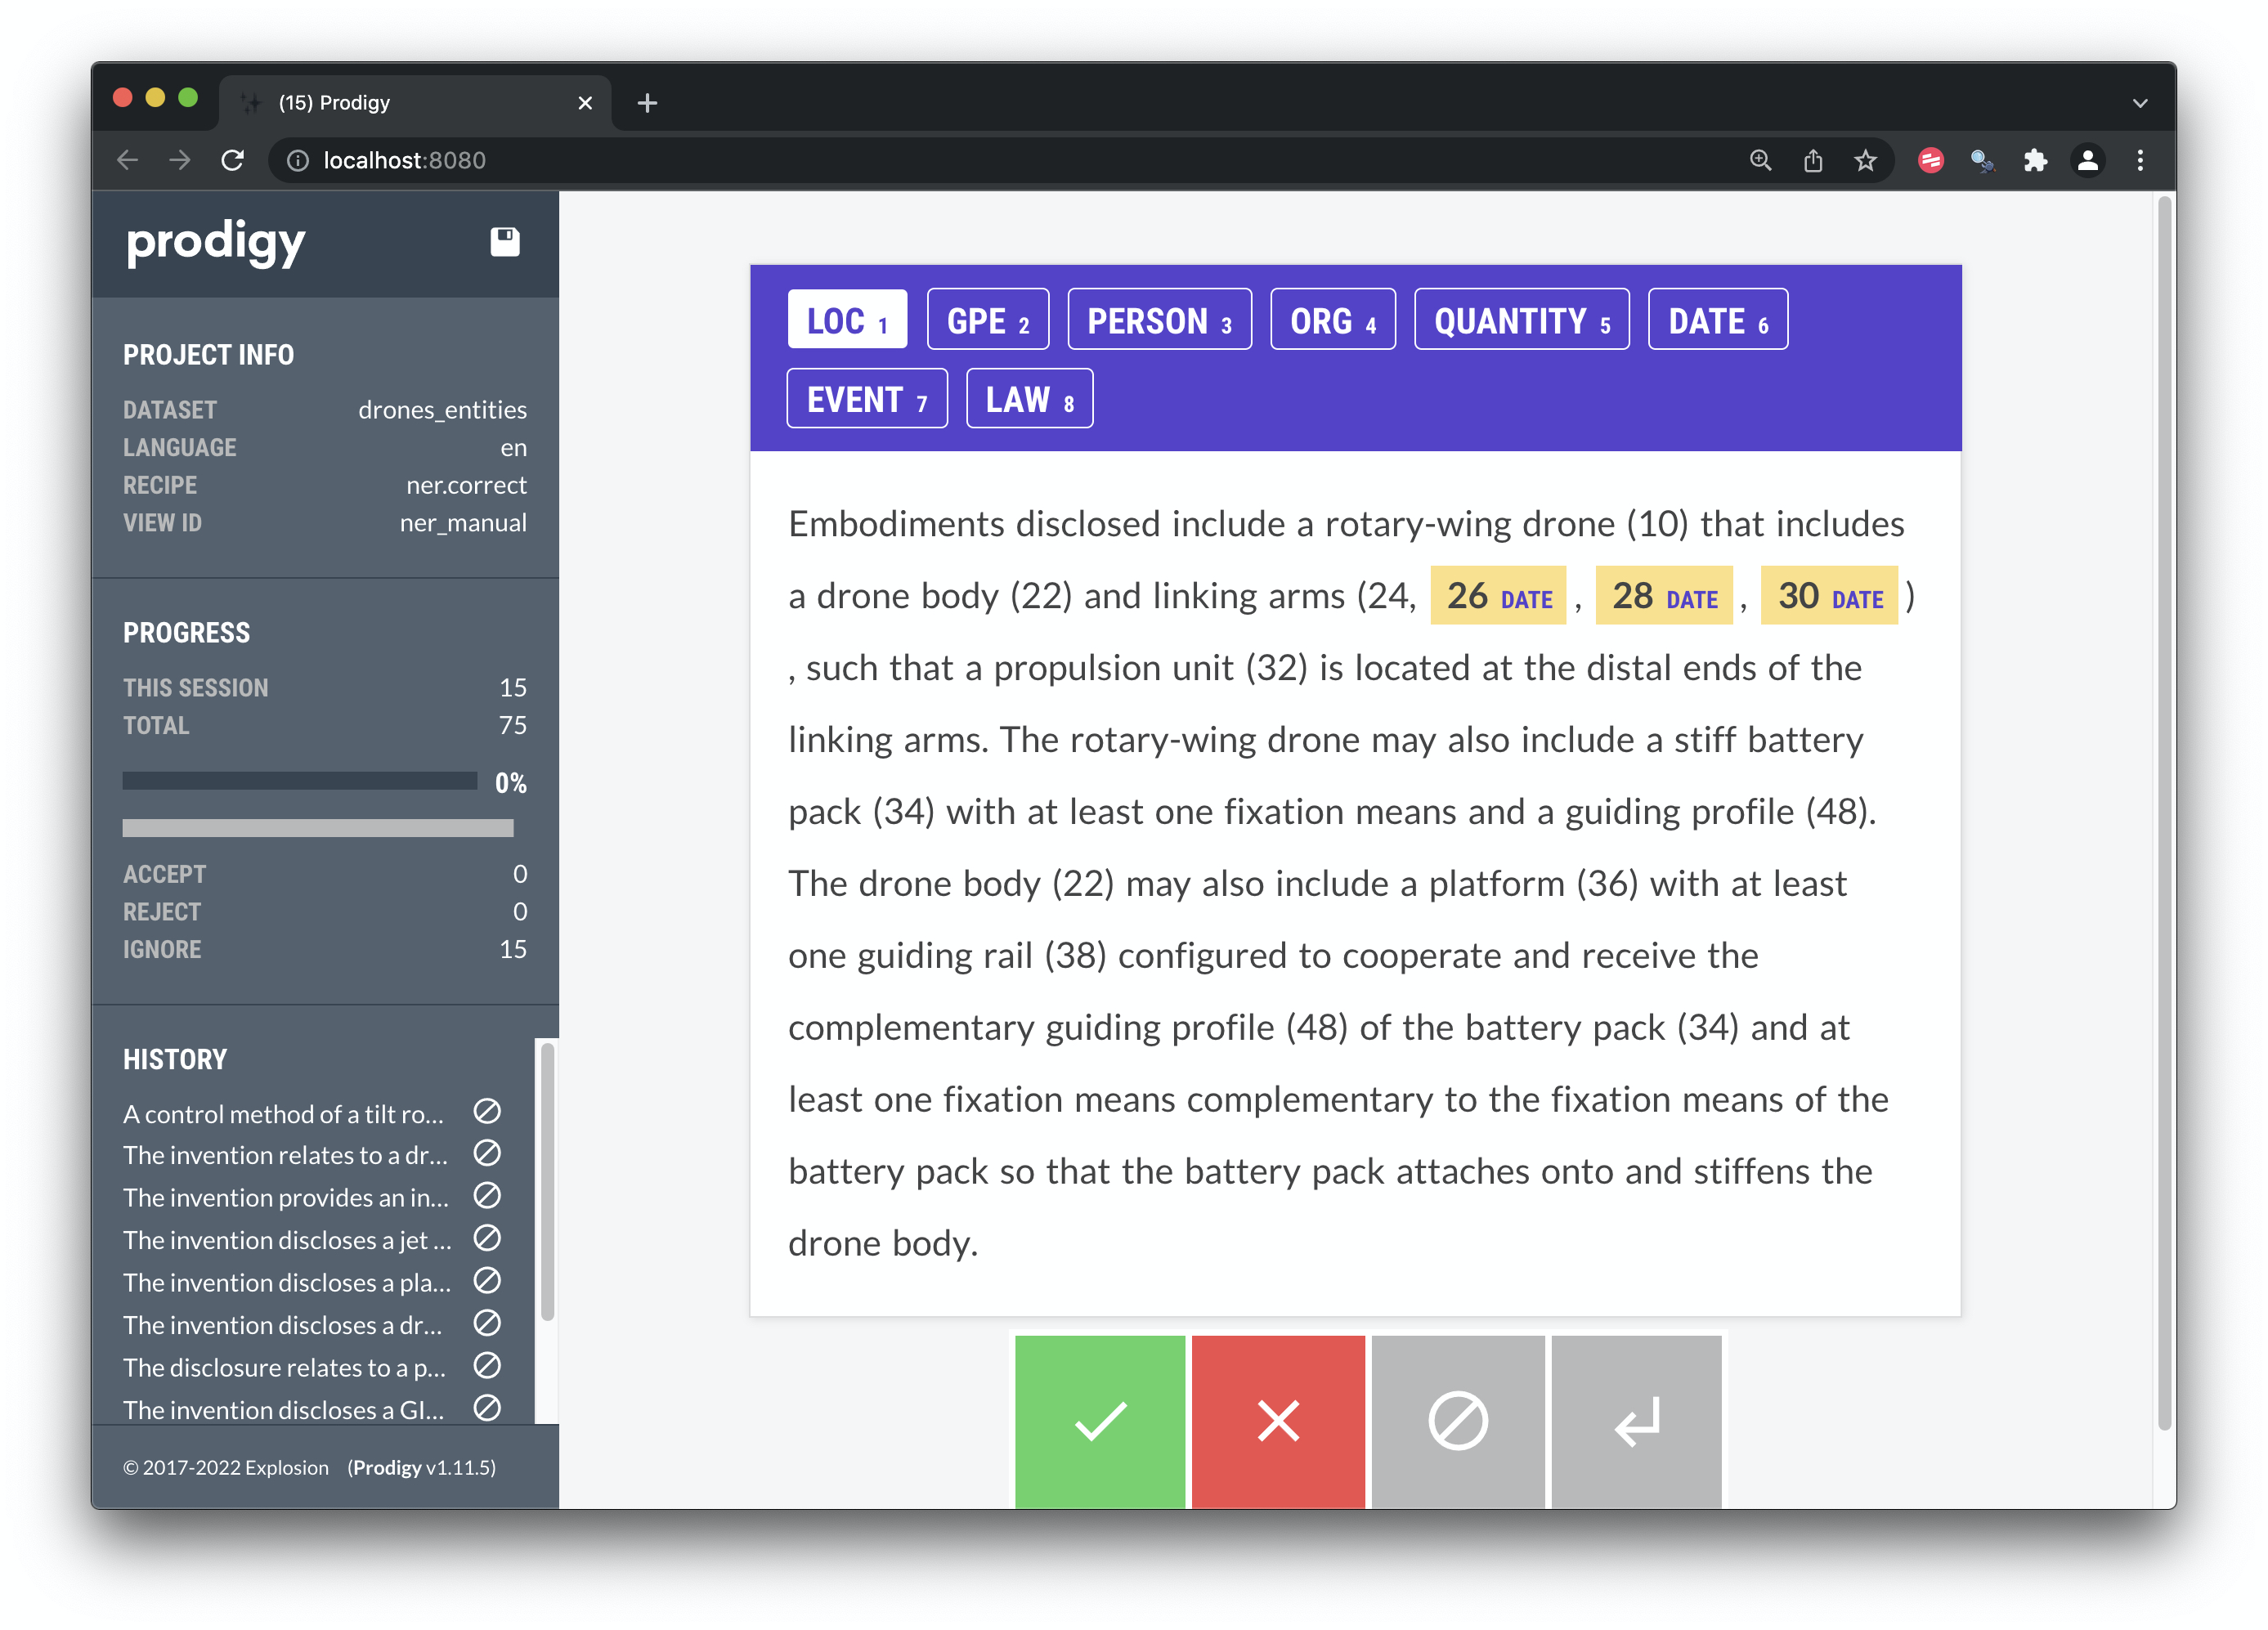The width and height of the screenshot is (2268, 1630).
Task: Click the macOS green fullscreen window button
Action: click(x=188, y=98)
